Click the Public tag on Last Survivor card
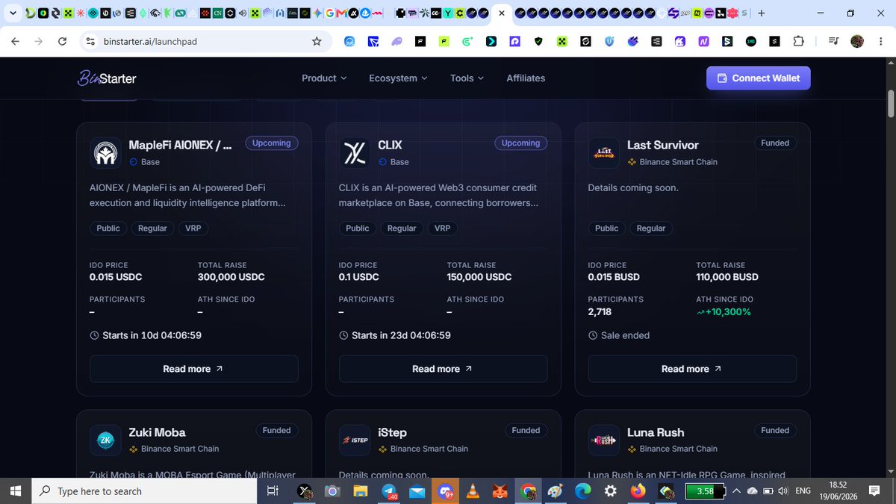 point(606,228)
